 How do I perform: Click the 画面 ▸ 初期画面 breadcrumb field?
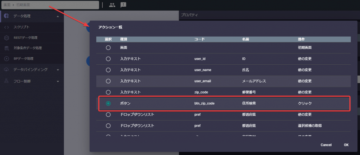point(50,5)
